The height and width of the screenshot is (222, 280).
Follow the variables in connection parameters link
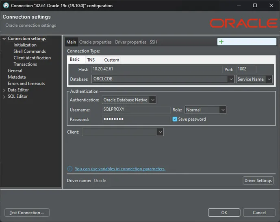tap(120, 169)
